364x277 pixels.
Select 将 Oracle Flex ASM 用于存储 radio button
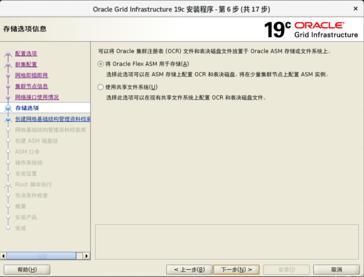pos(101,64)
